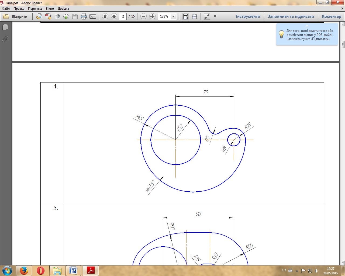Click the page number field
Screen dimensions: 345x276
click(x=123, y=16)
